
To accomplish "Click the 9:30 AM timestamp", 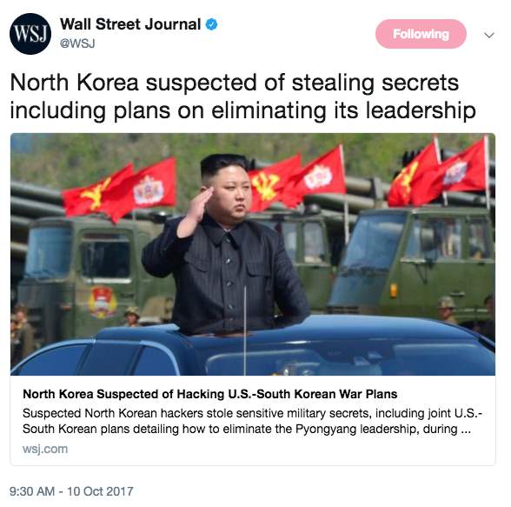I will [32, 491].
